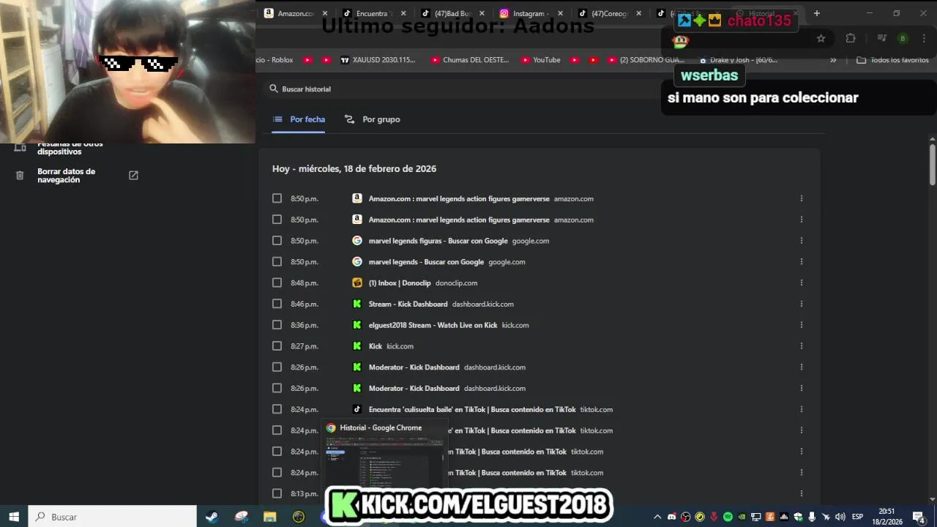Screen dimensions: 937x527
Task: Open the '(1) Inbox | Donoclip' history link
Action: 400,283
